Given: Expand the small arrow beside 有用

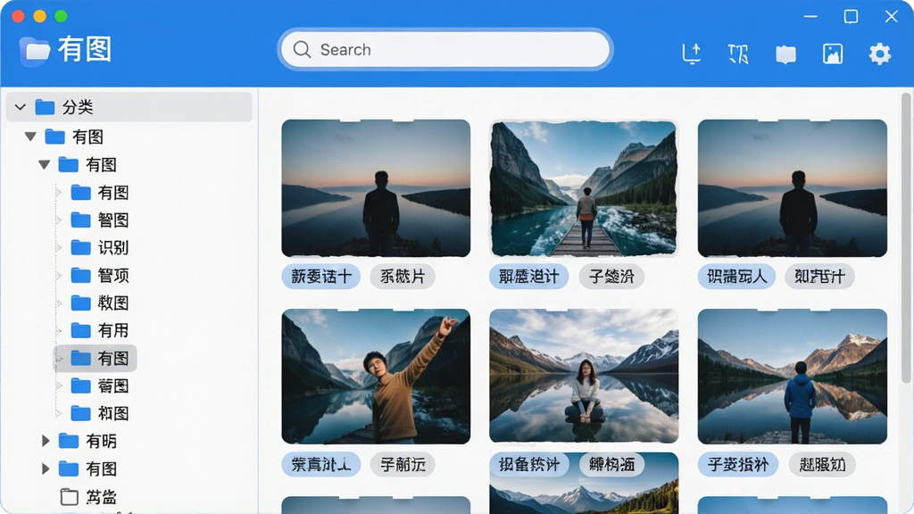Looking at the screenshot, I should click(58, 330).
